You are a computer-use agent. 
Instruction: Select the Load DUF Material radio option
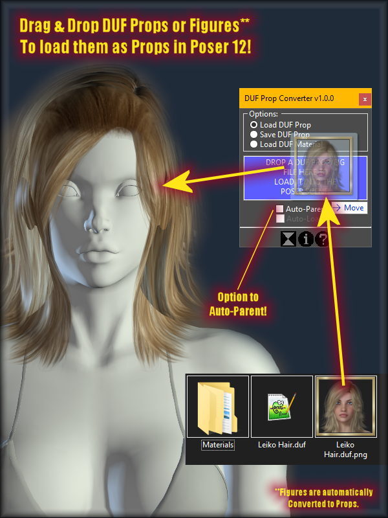(x=253, y=144)
